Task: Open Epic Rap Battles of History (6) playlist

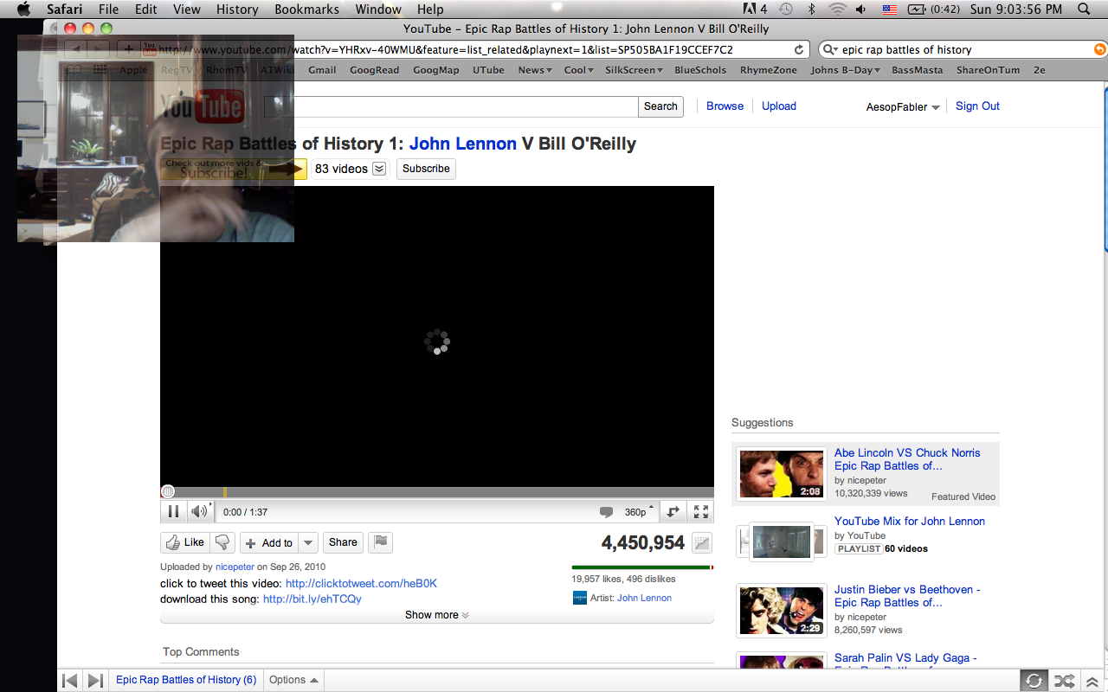Action: coord(186,680)
